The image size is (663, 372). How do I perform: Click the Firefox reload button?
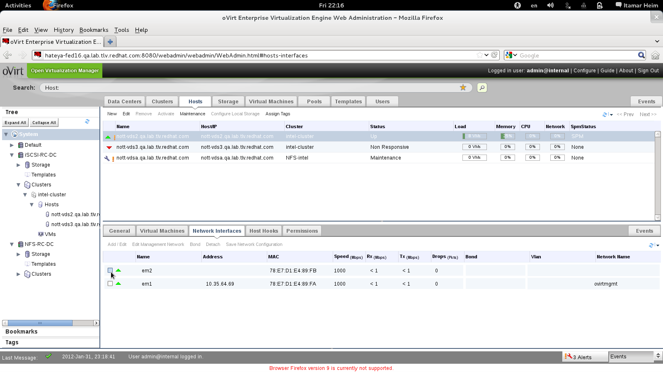click(x=494, y=55)
